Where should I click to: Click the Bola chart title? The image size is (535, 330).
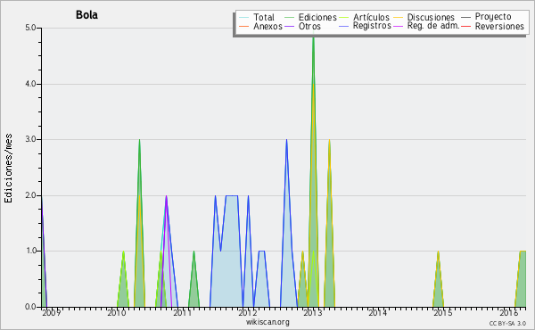click(x=86, y=14)
